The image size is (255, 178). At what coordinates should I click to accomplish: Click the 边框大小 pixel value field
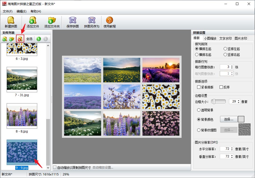pyautogui.click(x=233, y=101)
